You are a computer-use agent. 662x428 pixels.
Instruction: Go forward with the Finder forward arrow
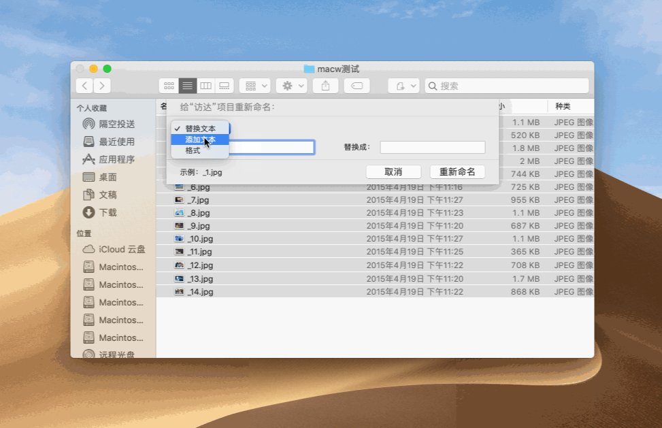(102, 86)
